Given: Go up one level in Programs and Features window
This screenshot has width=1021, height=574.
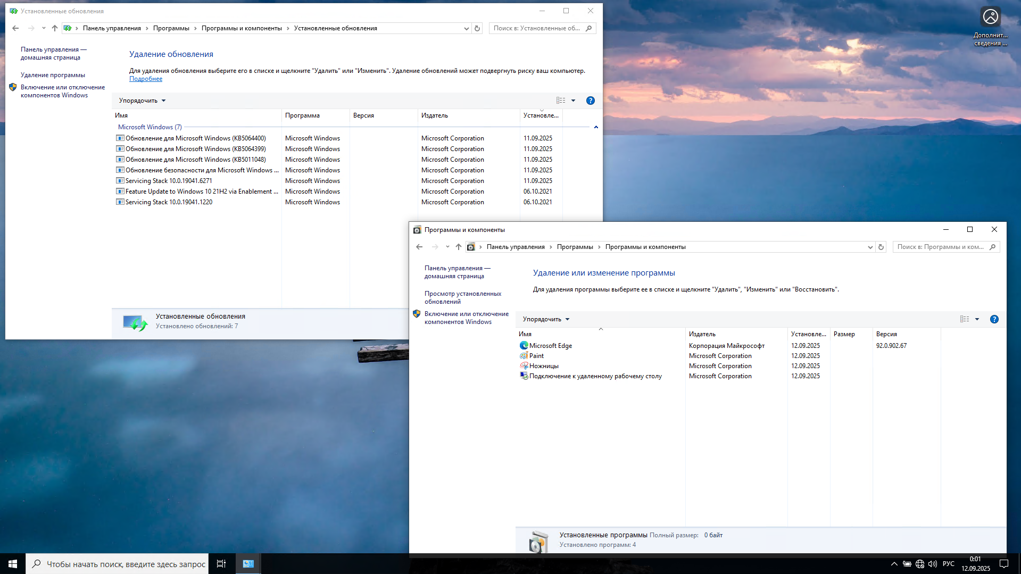Looking at the screenshot, I should [x=459, y=247].
